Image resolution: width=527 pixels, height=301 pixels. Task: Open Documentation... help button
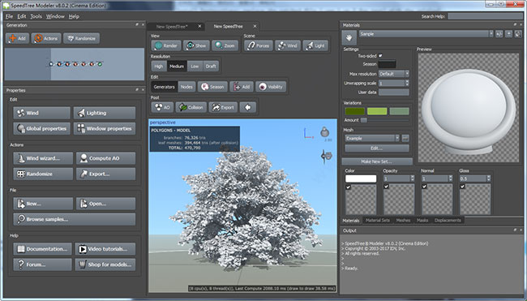[43, 249]
